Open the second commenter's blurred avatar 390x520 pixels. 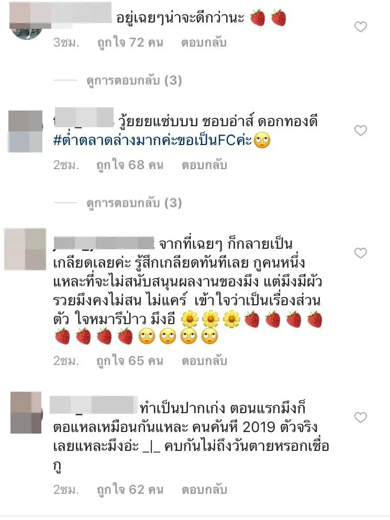(25, 131)
